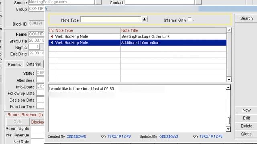
Task: Click the Delete note button
Action: click(x=246, y=126)
